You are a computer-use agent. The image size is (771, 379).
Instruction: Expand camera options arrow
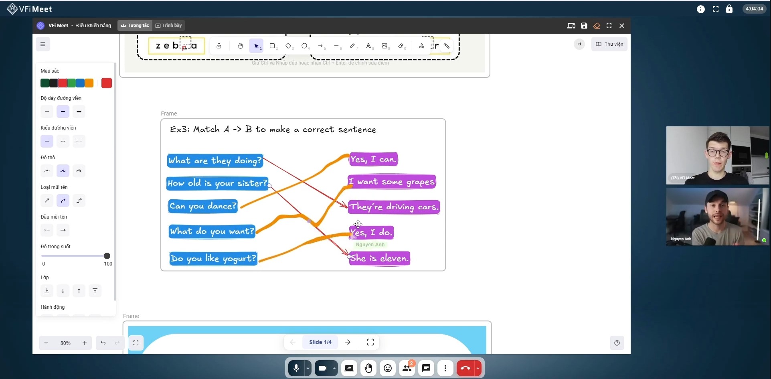click(334, 368)
